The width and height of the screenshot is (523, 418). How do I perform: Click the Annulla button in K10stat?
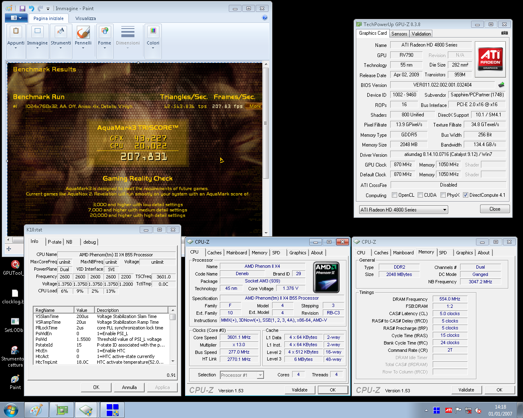pos(129,387)
